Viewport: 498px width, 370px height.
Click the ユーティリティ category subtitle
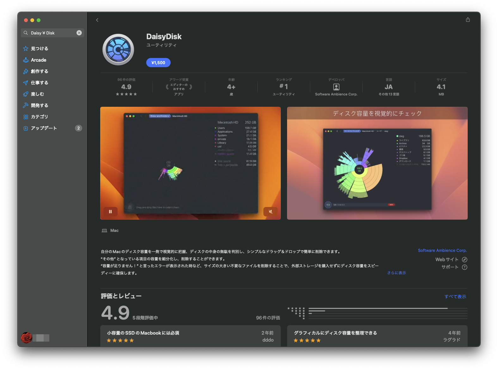[162, 45]
